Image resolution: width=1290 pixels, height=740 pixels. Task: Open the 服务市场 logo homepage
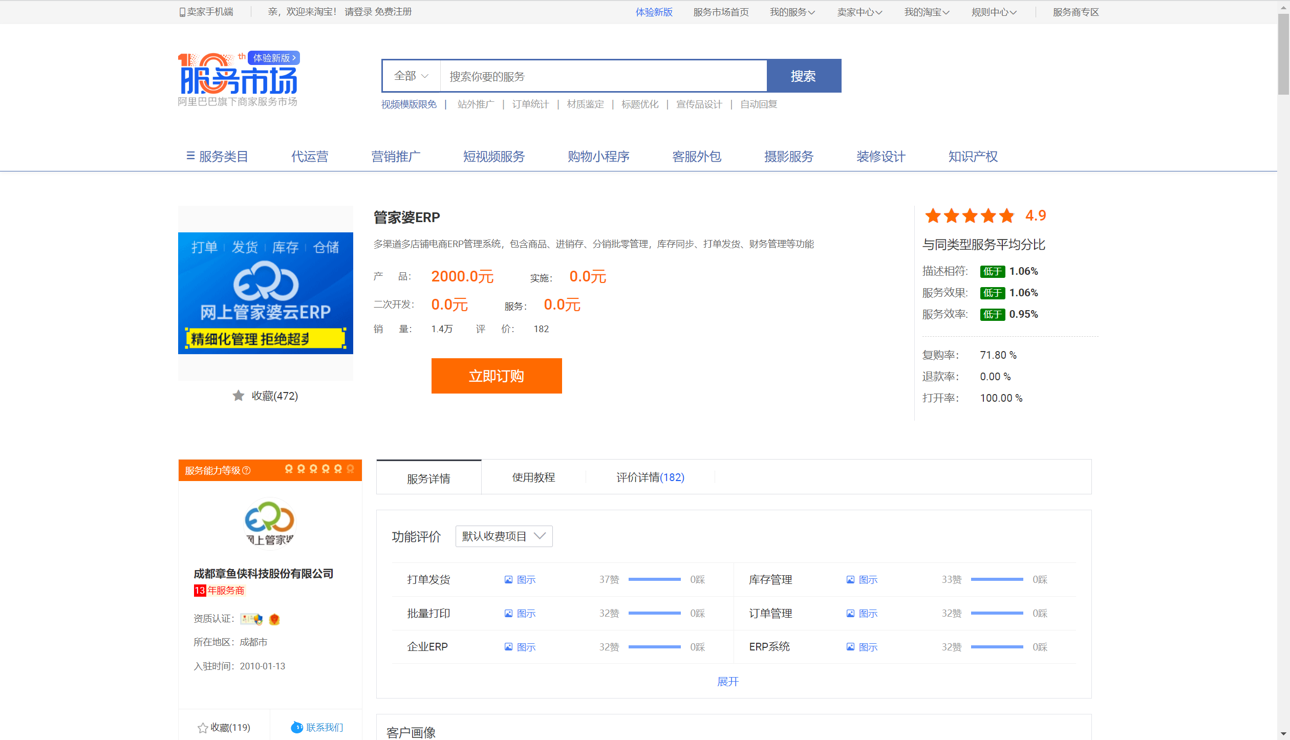[x=238, y=80]
